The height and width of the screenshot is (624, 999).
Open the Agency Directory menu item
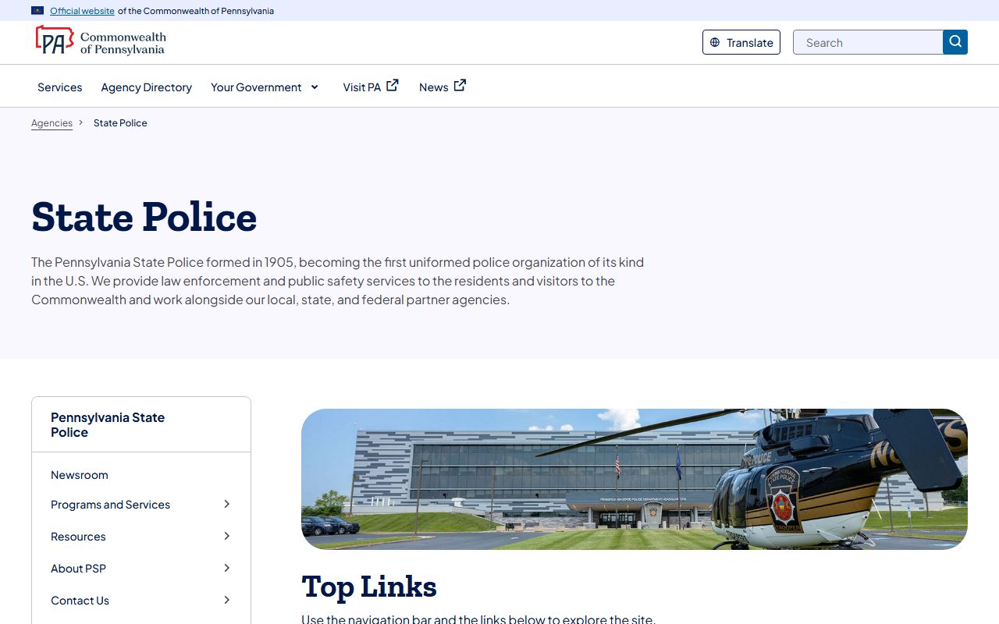click(146, 87)
